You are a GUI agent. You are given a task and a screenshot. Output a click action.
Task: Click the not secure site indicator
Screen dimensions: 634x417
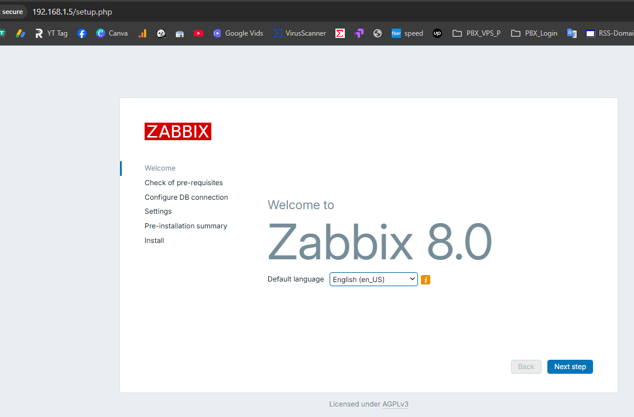[x=12, y=12]
